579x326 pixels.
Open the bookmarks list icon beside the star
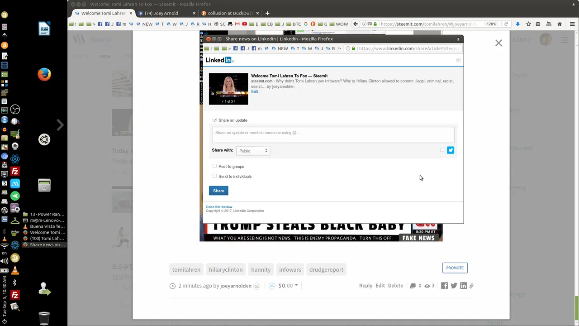(x=538, y=24)
